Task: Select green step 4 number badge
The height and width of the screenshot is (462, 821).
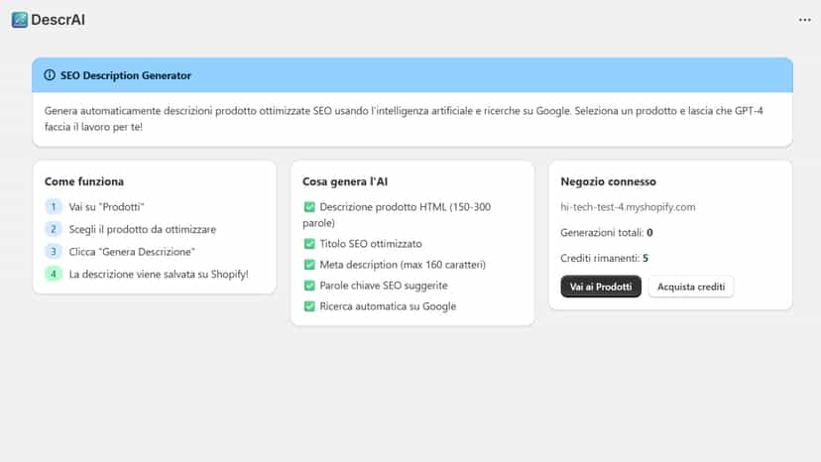Action: 53,274
